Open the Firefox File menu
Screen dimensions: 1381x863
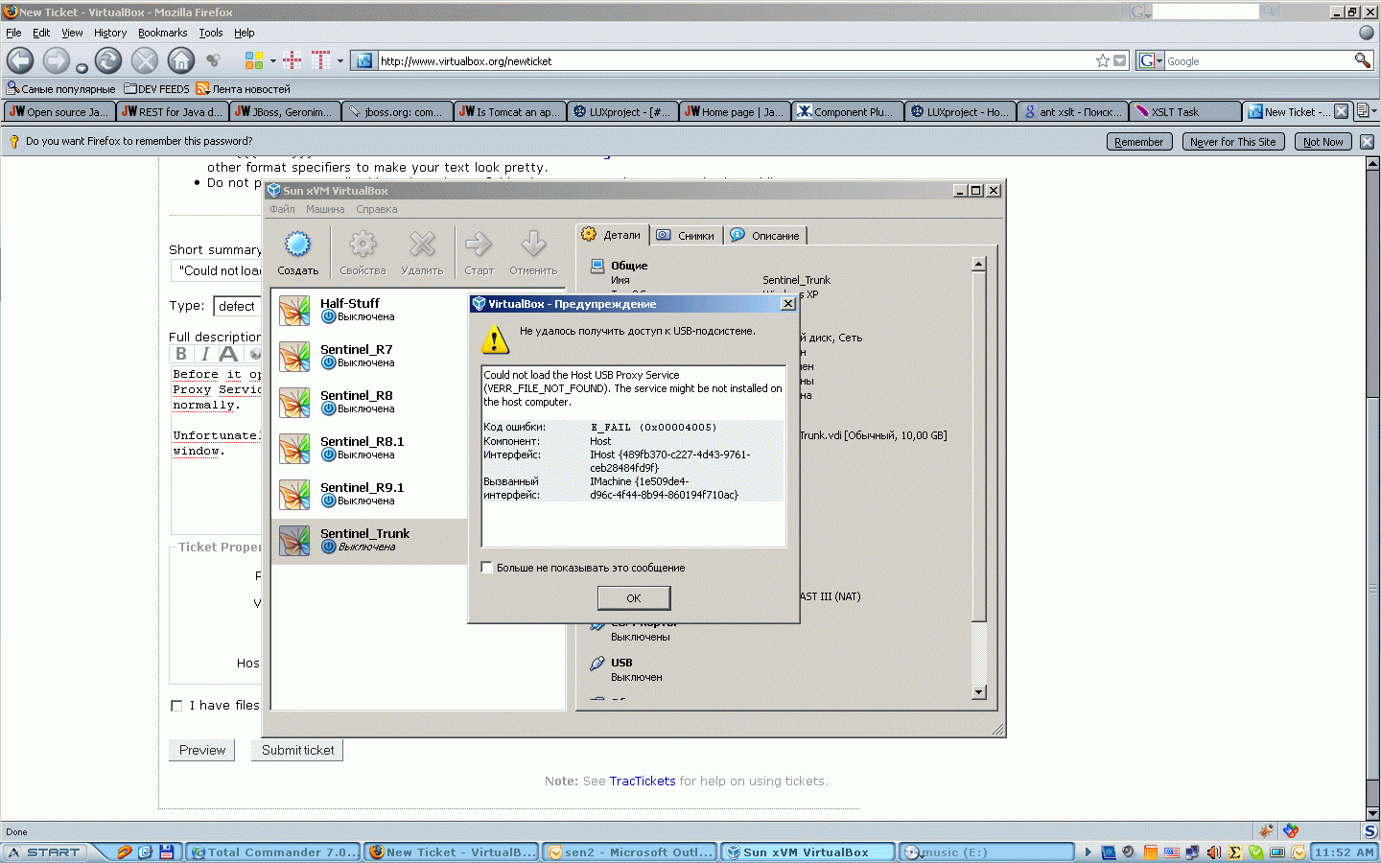[13, 33]
